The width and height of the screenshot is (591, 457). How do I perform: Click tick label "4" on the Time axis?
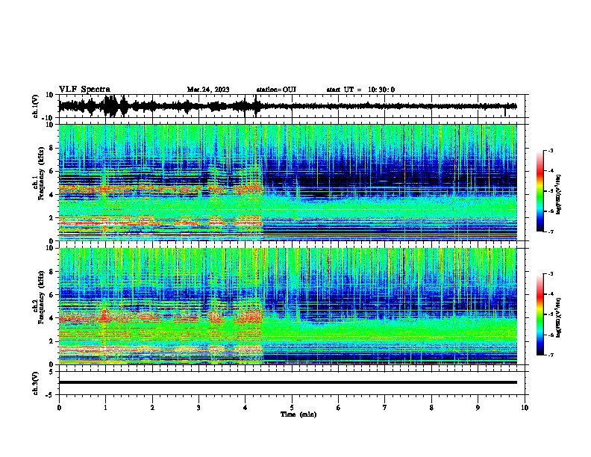246,408
